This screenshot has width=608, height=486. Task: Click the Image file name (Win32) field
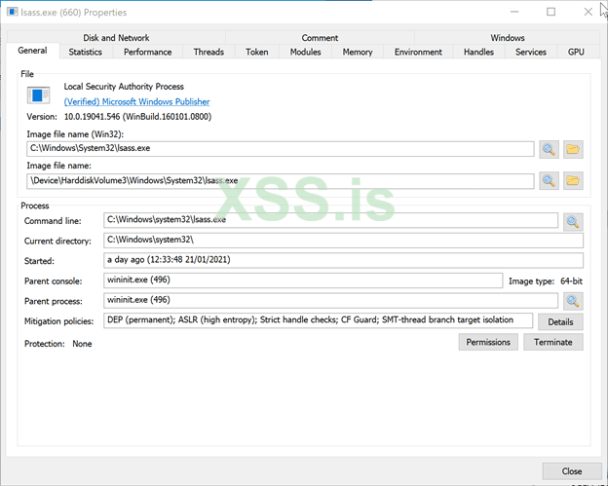point(281,149)
